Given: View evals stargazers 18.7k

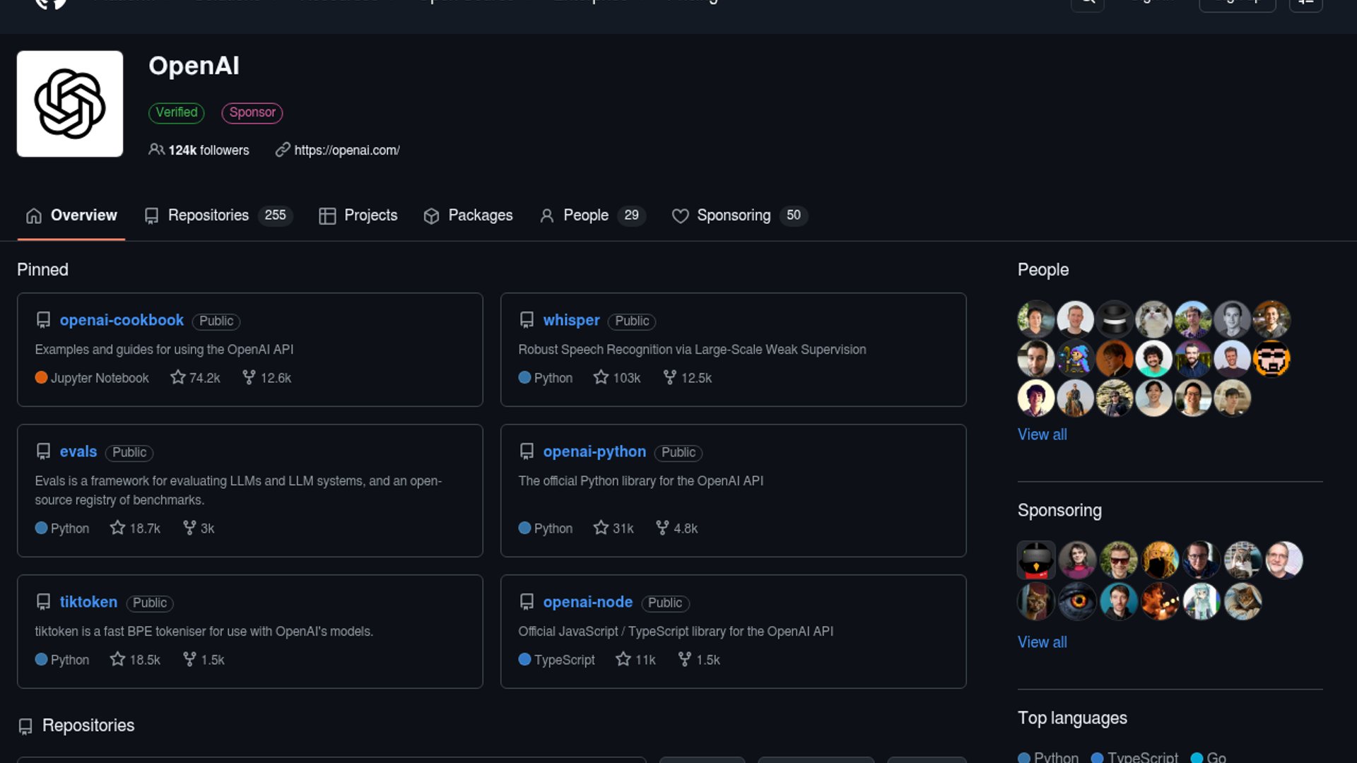Looking at the screenshot, I should [135, 528].
